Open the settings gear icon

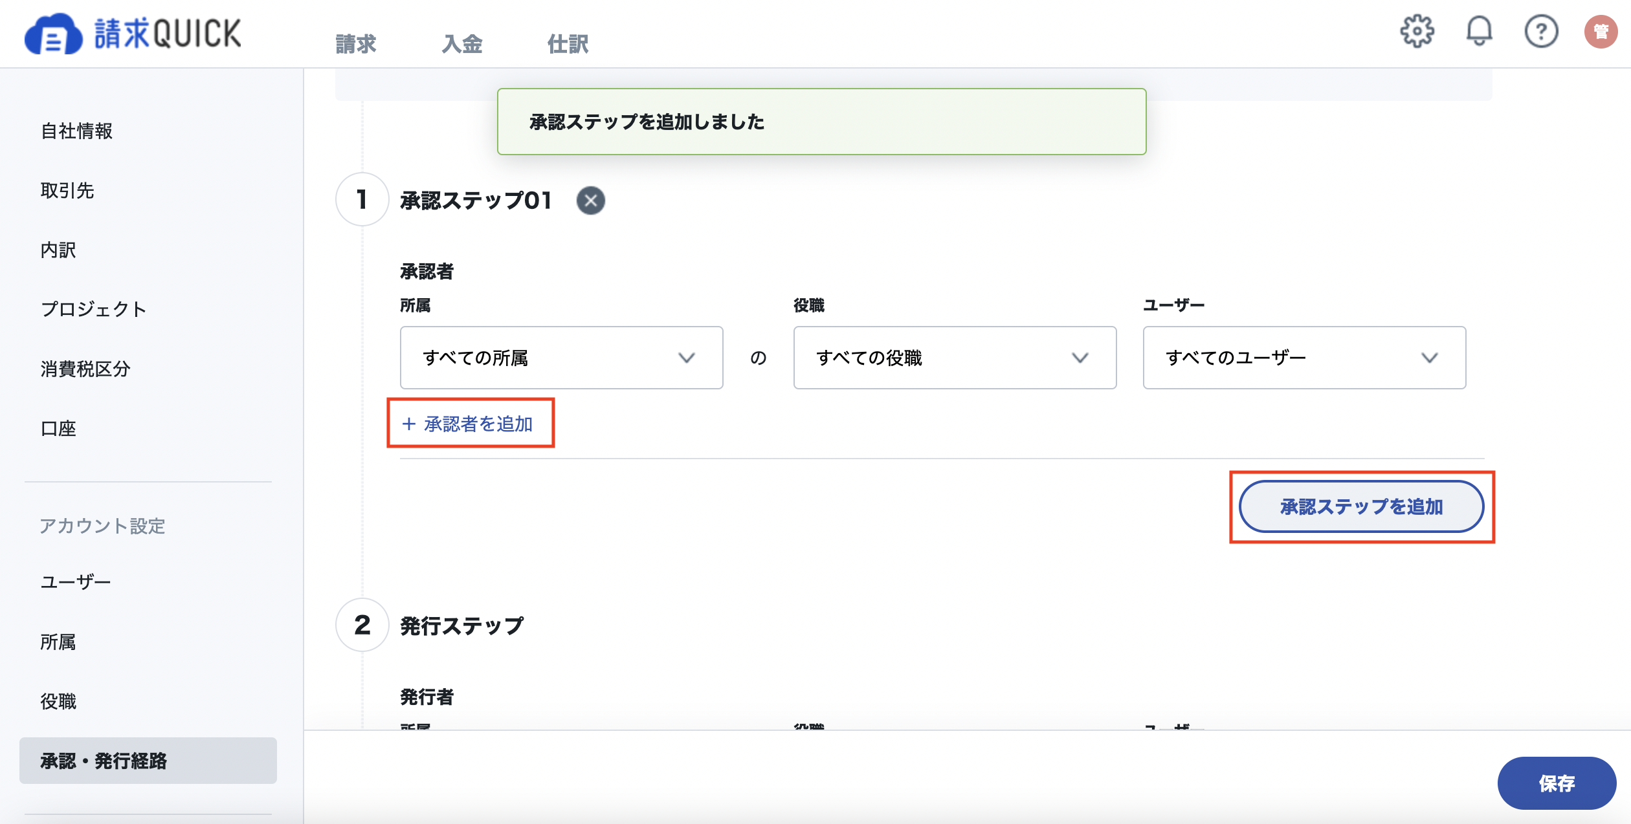[1417, 31]
